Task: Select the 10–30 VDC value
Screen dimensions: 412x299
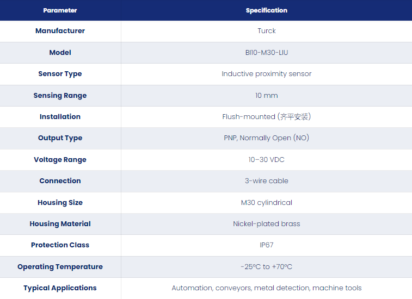Action: (267, 160)
